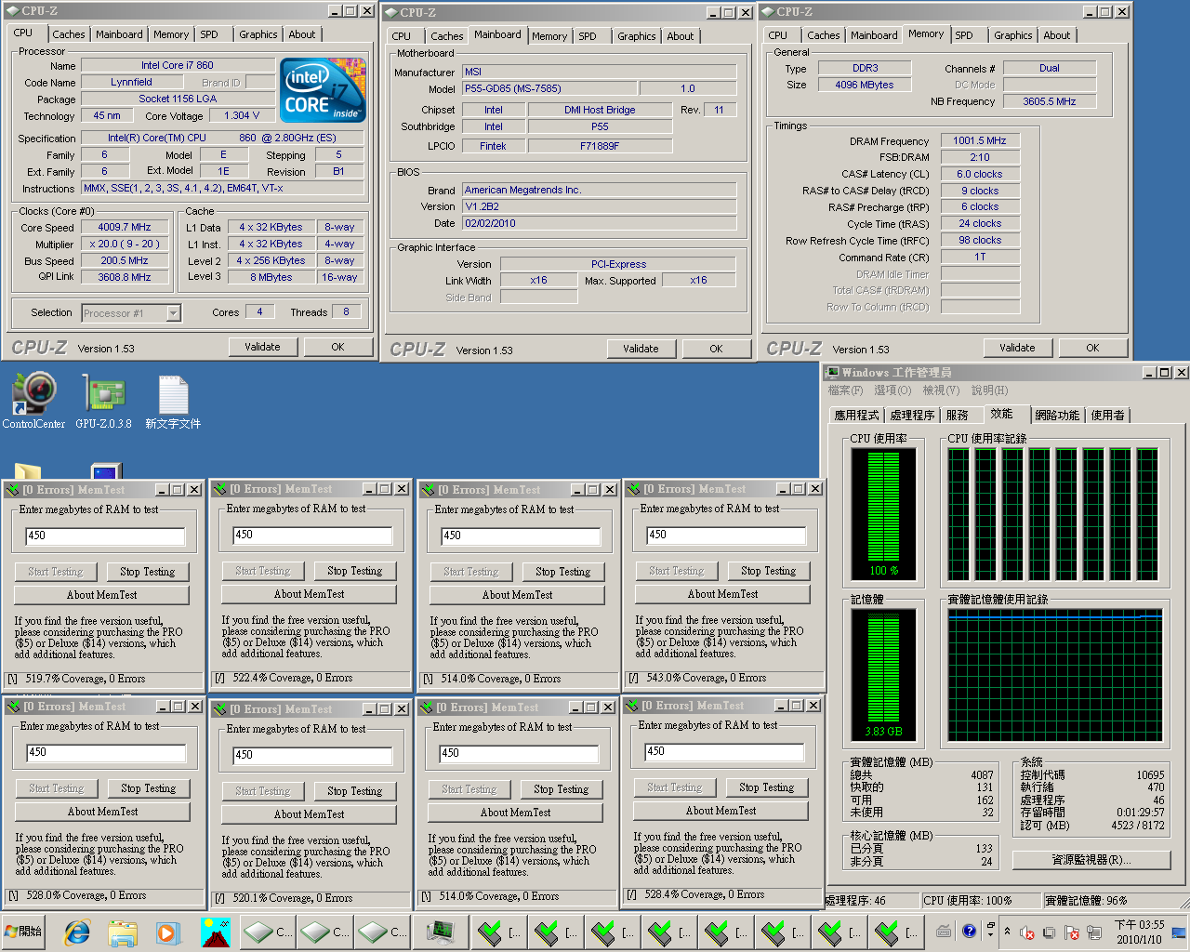Click MemTest title icon of 519.7% coverage window
This screenshot has width=1190, height=952.
[x=12, y=490]
